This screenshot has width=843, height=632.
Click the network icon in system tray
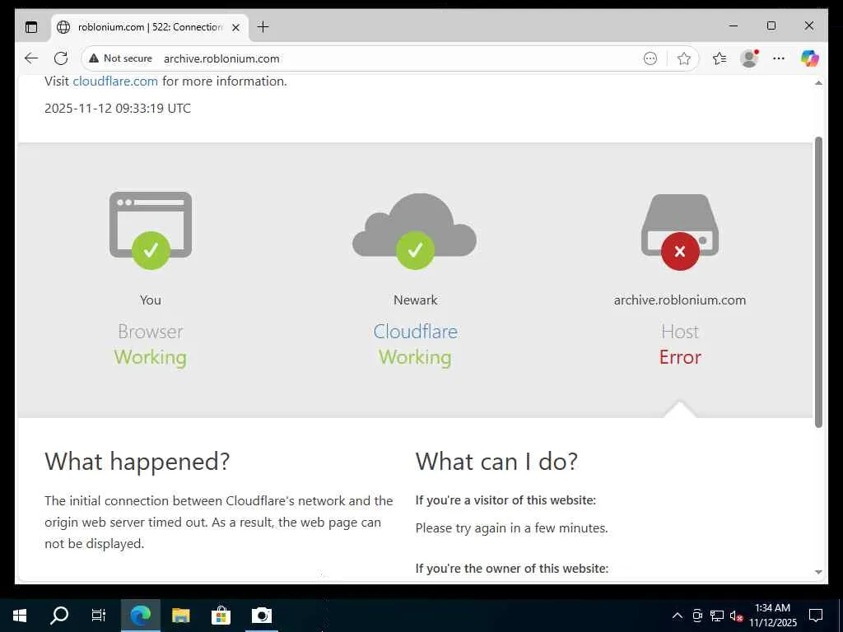(717, 616)
